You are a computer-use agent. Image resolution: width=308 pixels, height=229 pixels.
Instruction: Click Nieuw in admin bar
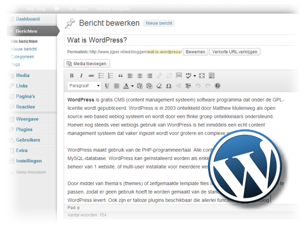click(79, 9)
